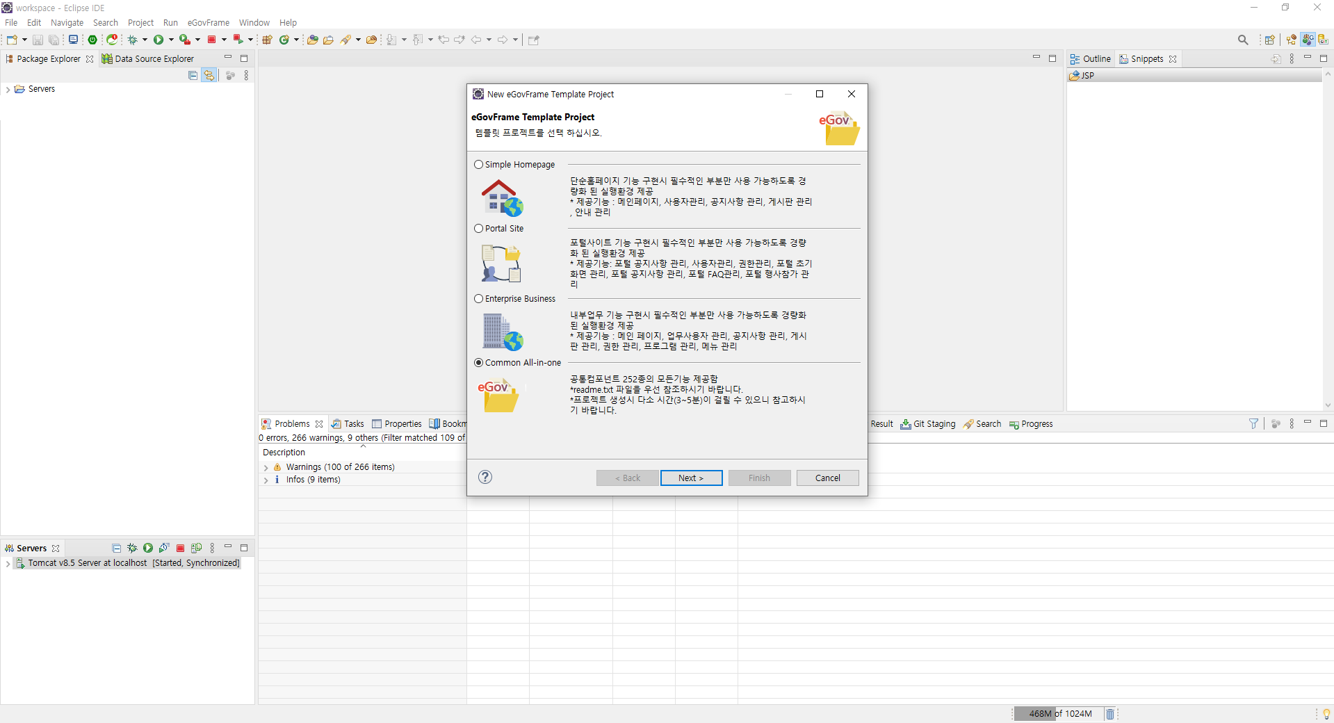Click the Search flashlight toolbar icon

pyautogui.click(x=345, y=40)
